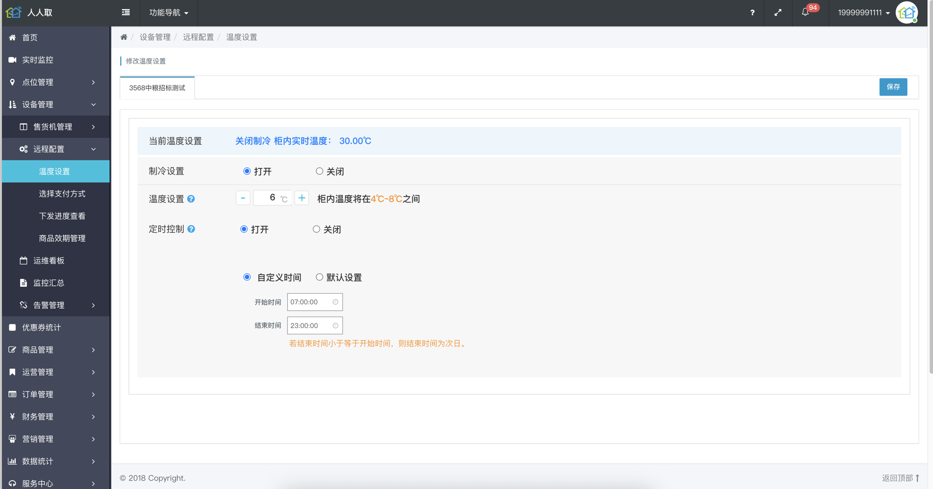Click the 告警管理 icon

click(23, 305)
